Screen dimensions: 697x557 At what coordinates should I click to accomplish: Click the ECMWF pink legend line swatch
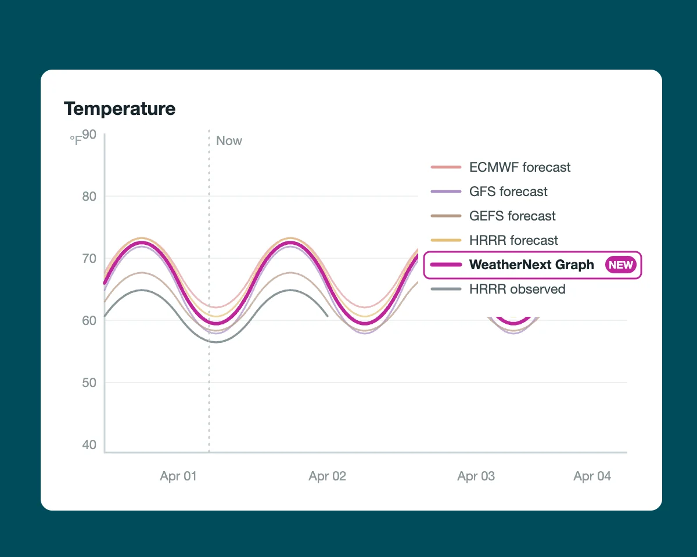[x=445, y=167]
